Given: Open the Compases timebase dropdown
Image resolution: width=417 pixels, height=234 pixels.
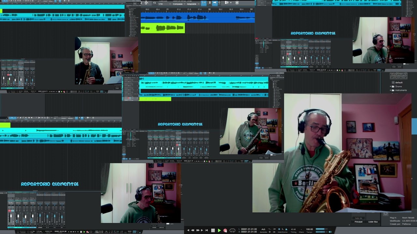Looking at the screenshot, I should (x=179, y=4).
